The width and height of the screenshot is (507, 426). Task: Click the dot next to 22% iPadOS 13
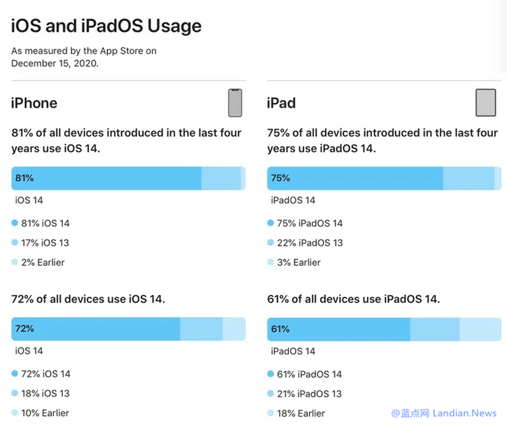coord(271,242)
